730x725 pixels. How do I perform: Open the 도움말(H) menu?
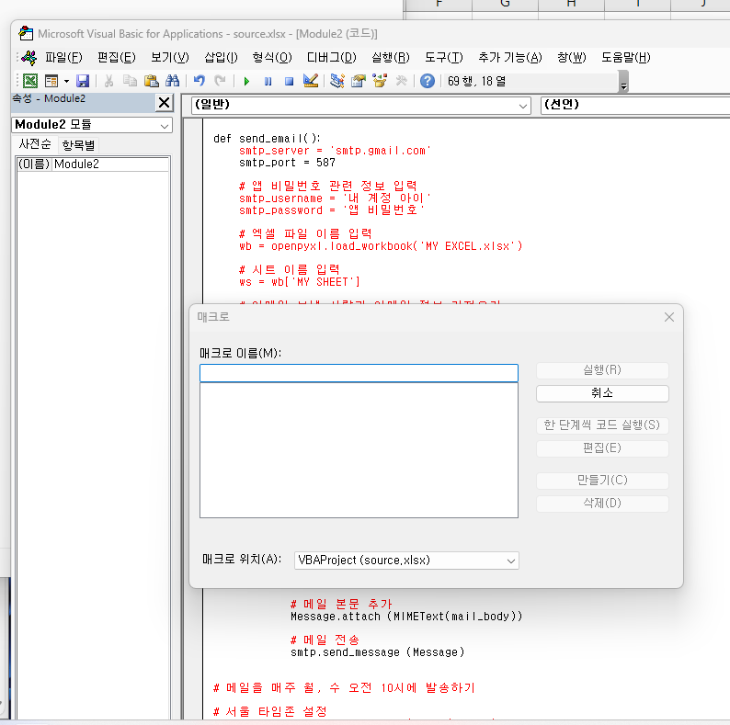click(626, 58)
